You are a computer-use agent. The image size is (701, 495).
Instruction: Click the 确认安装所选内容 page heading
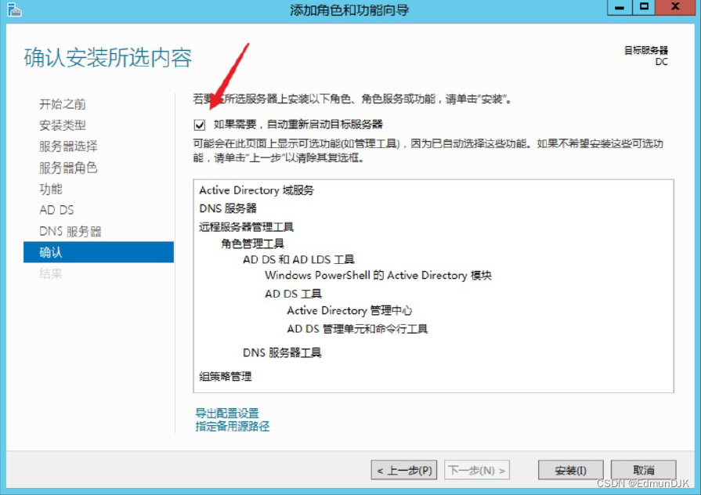tap(108, 58)
